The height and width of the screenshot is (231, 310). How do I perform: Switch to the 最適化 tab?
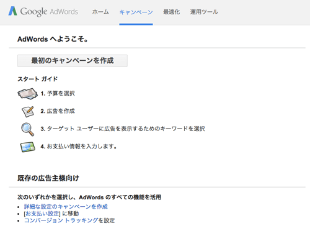tap(172, 12)
